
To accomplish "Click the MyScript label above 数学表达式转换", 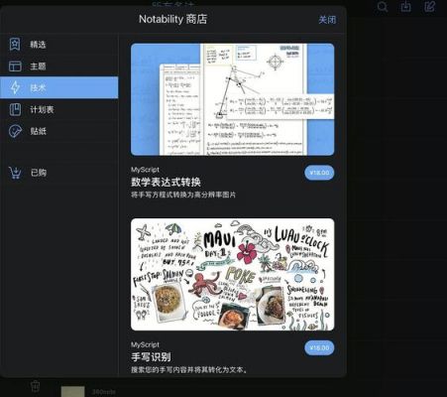I will (x=145, y=170).
